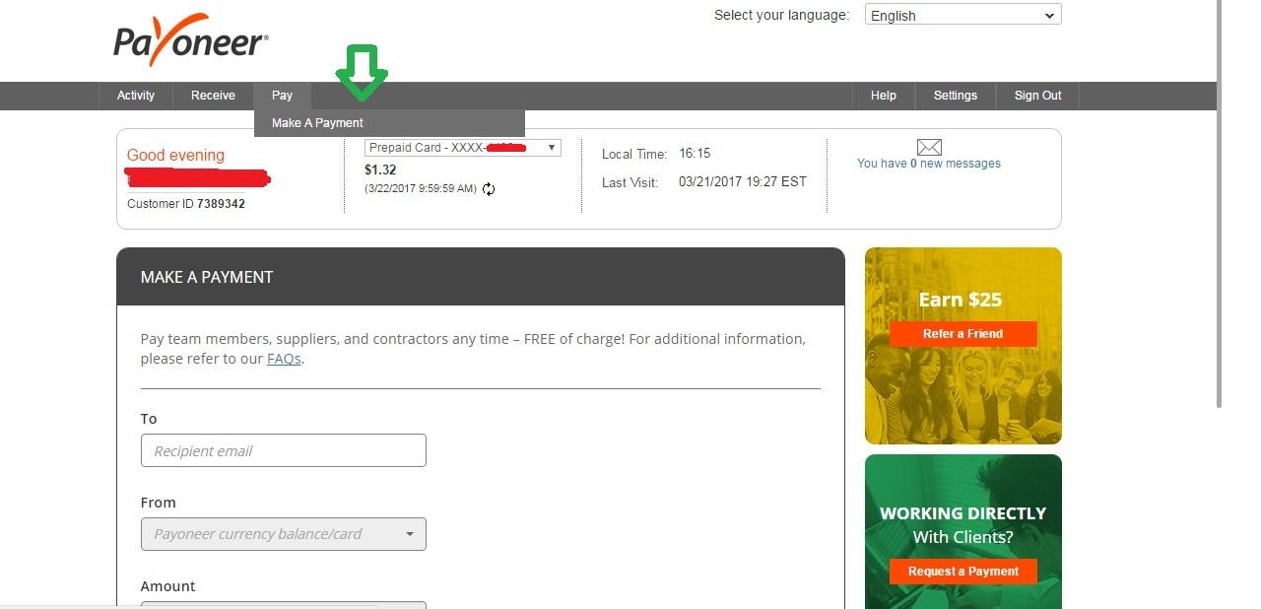
Task: Click the Earn $25 banner image
Action: (x=963, y=346)
